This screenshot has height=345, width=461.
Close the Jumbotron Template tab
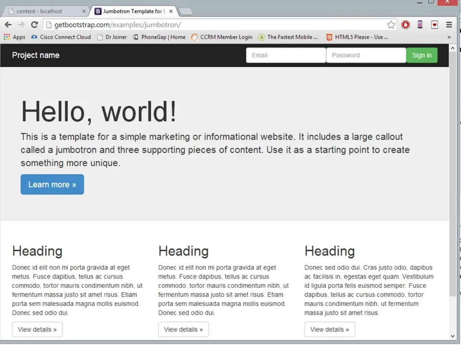pyautogui.click(x=171, y=11)
